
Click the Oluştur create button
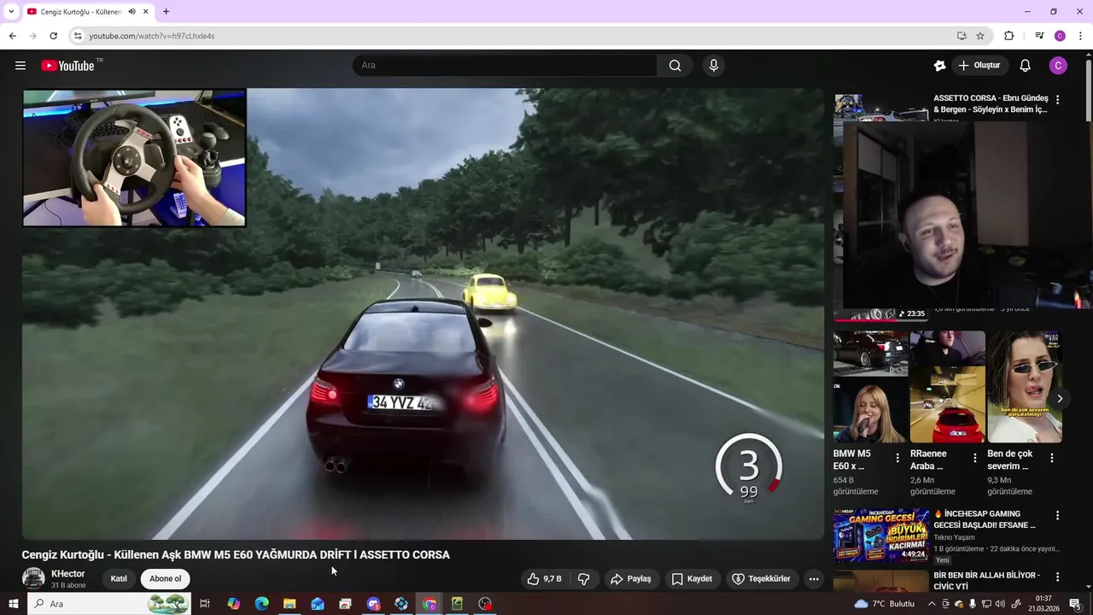(x=979, y=66)
